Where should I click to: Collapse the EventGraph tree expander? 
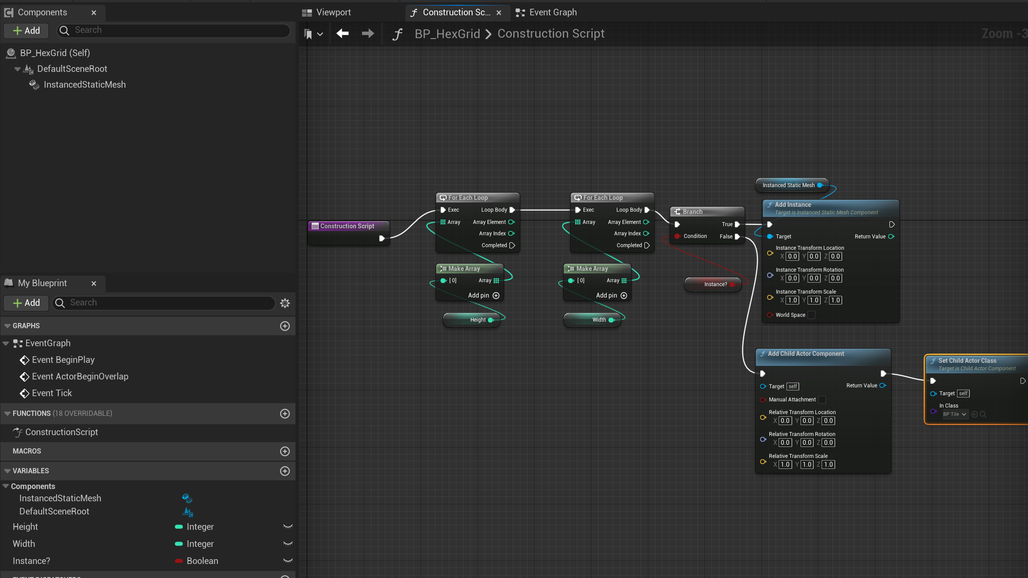click(x=6, y=344)
